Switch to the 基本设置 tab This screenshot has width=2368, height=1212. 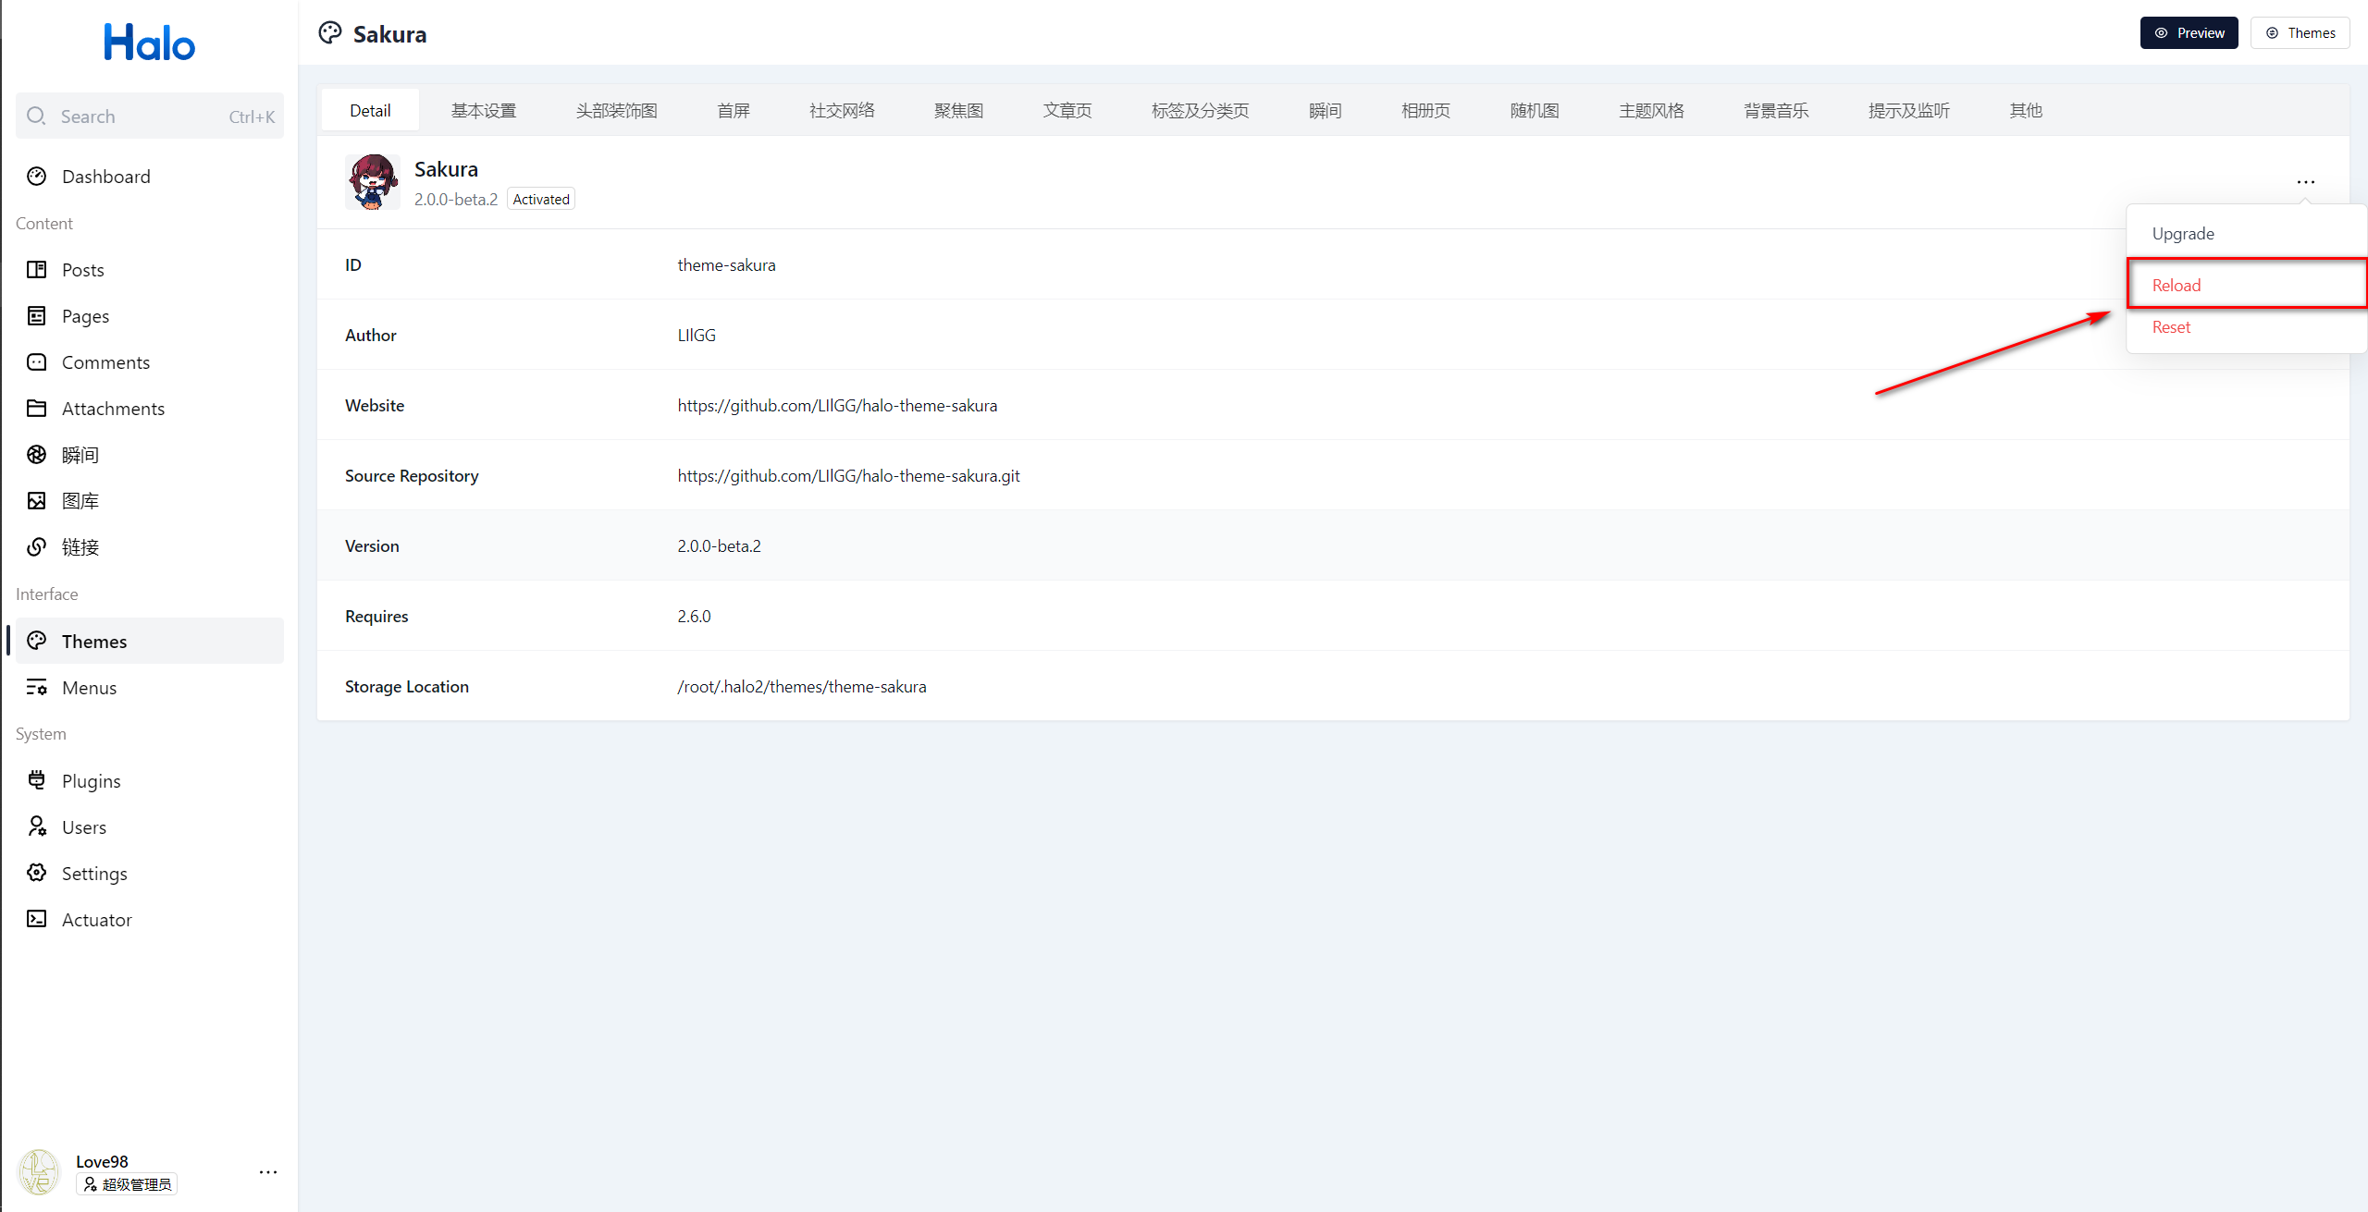(484, 109)
